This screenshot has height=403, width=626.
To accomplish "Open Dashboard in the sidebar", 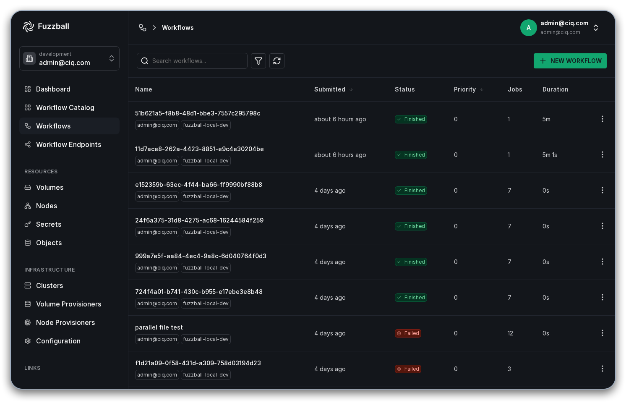I will [69, 89].
